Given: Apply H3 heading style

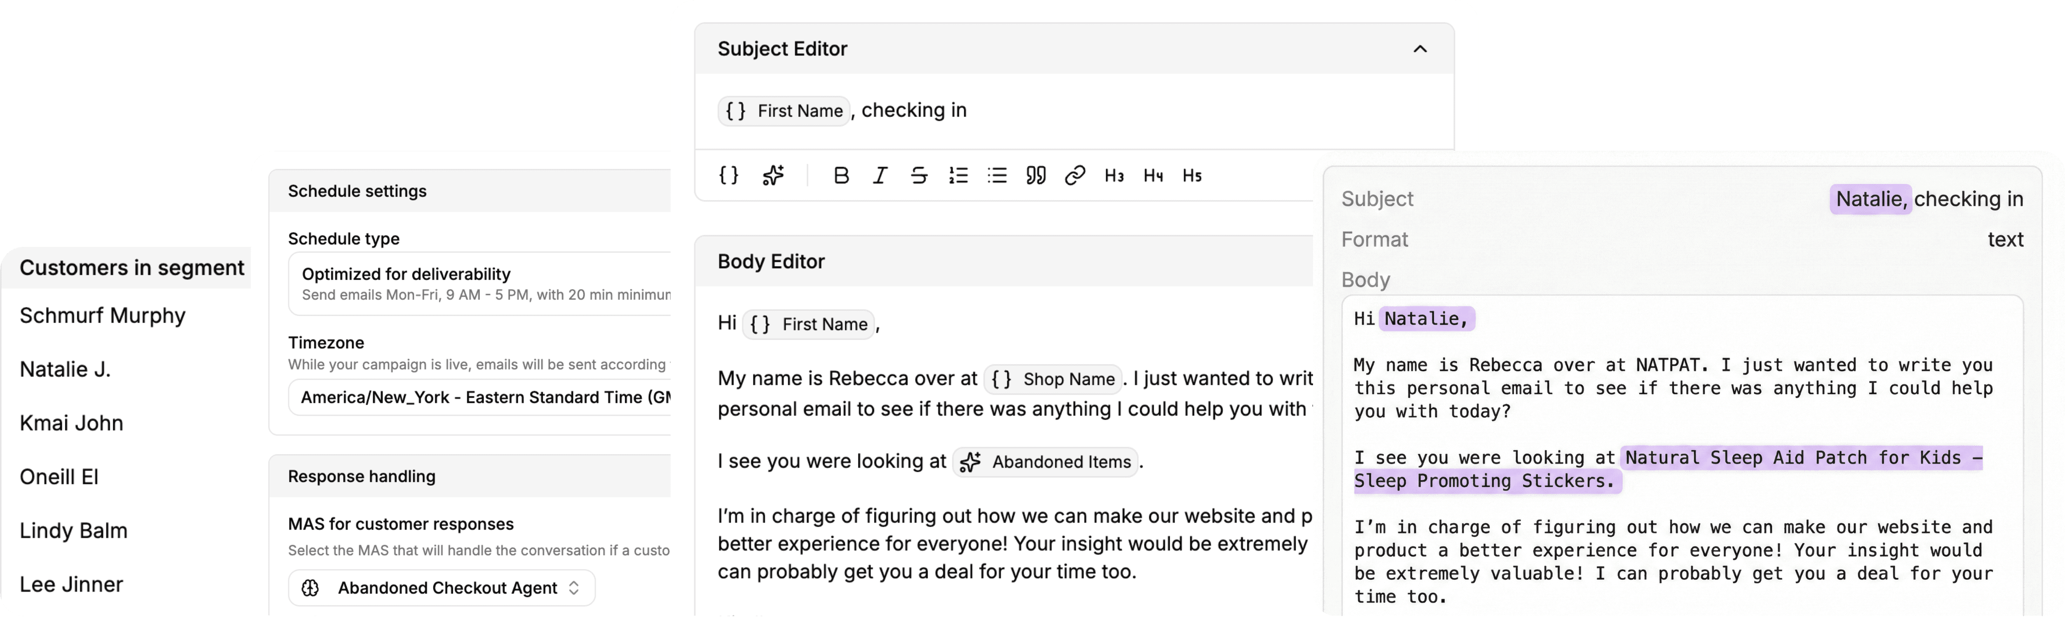Looking at the screenshot, I should (x=1114, y=175).
